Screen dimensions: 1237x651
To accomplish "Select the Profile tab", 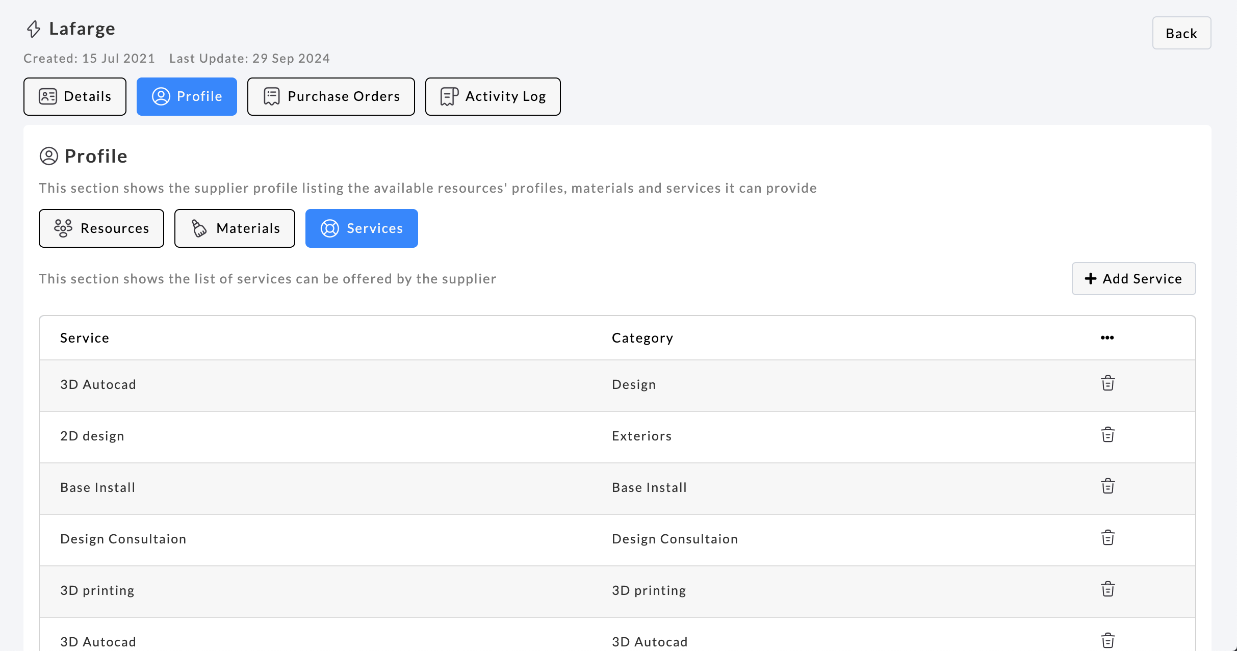I will 187,96.
